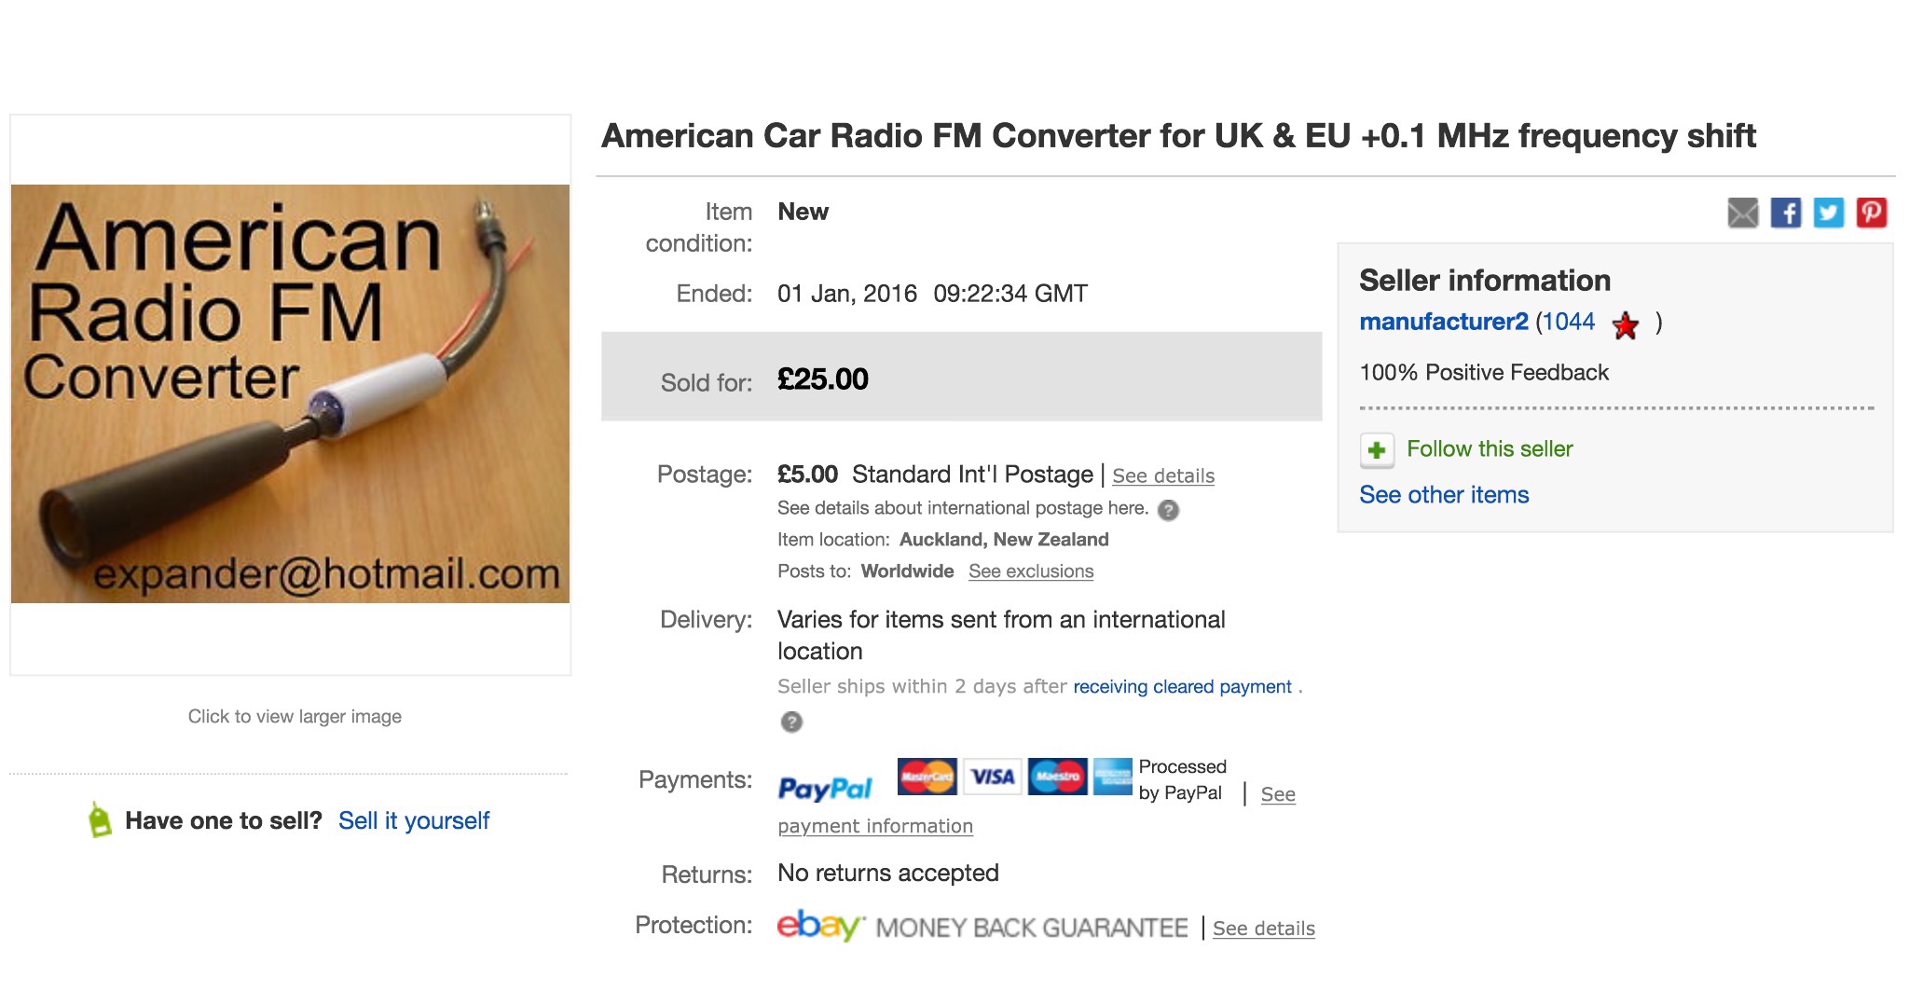Open the manufacturer2 seller profile
This screenshot has width=1909, height=991.
[x=1443, y=322]
